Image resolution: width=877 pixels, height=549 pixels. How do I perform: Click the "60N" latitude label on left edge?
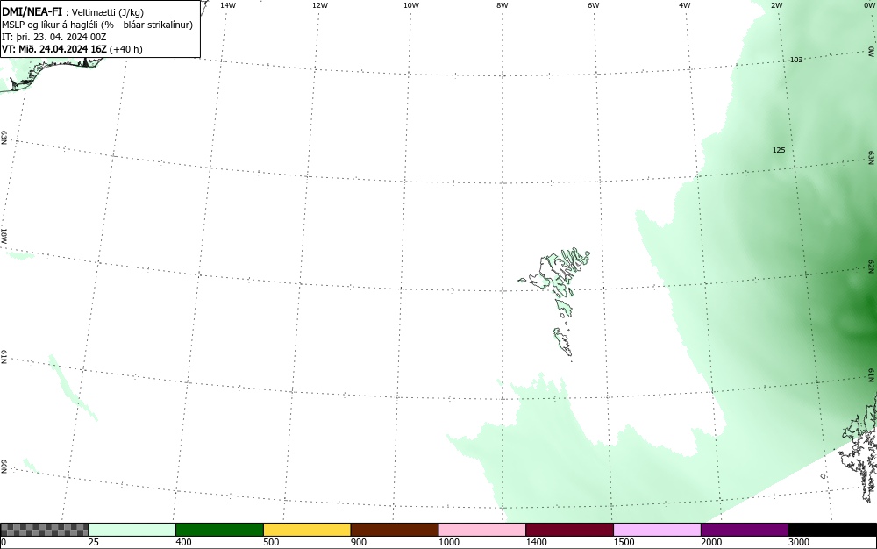[4, 467]
